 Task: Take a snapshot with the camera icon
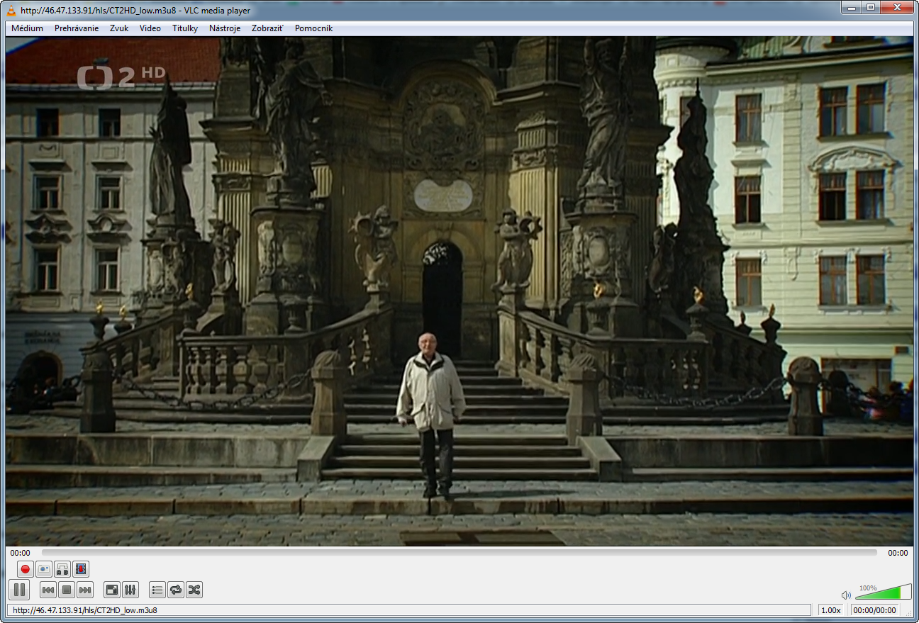pos(44,569)
